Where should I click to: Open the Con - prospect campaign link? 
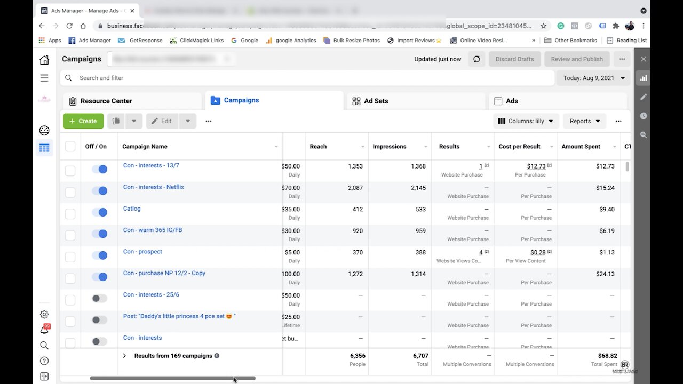142,252
